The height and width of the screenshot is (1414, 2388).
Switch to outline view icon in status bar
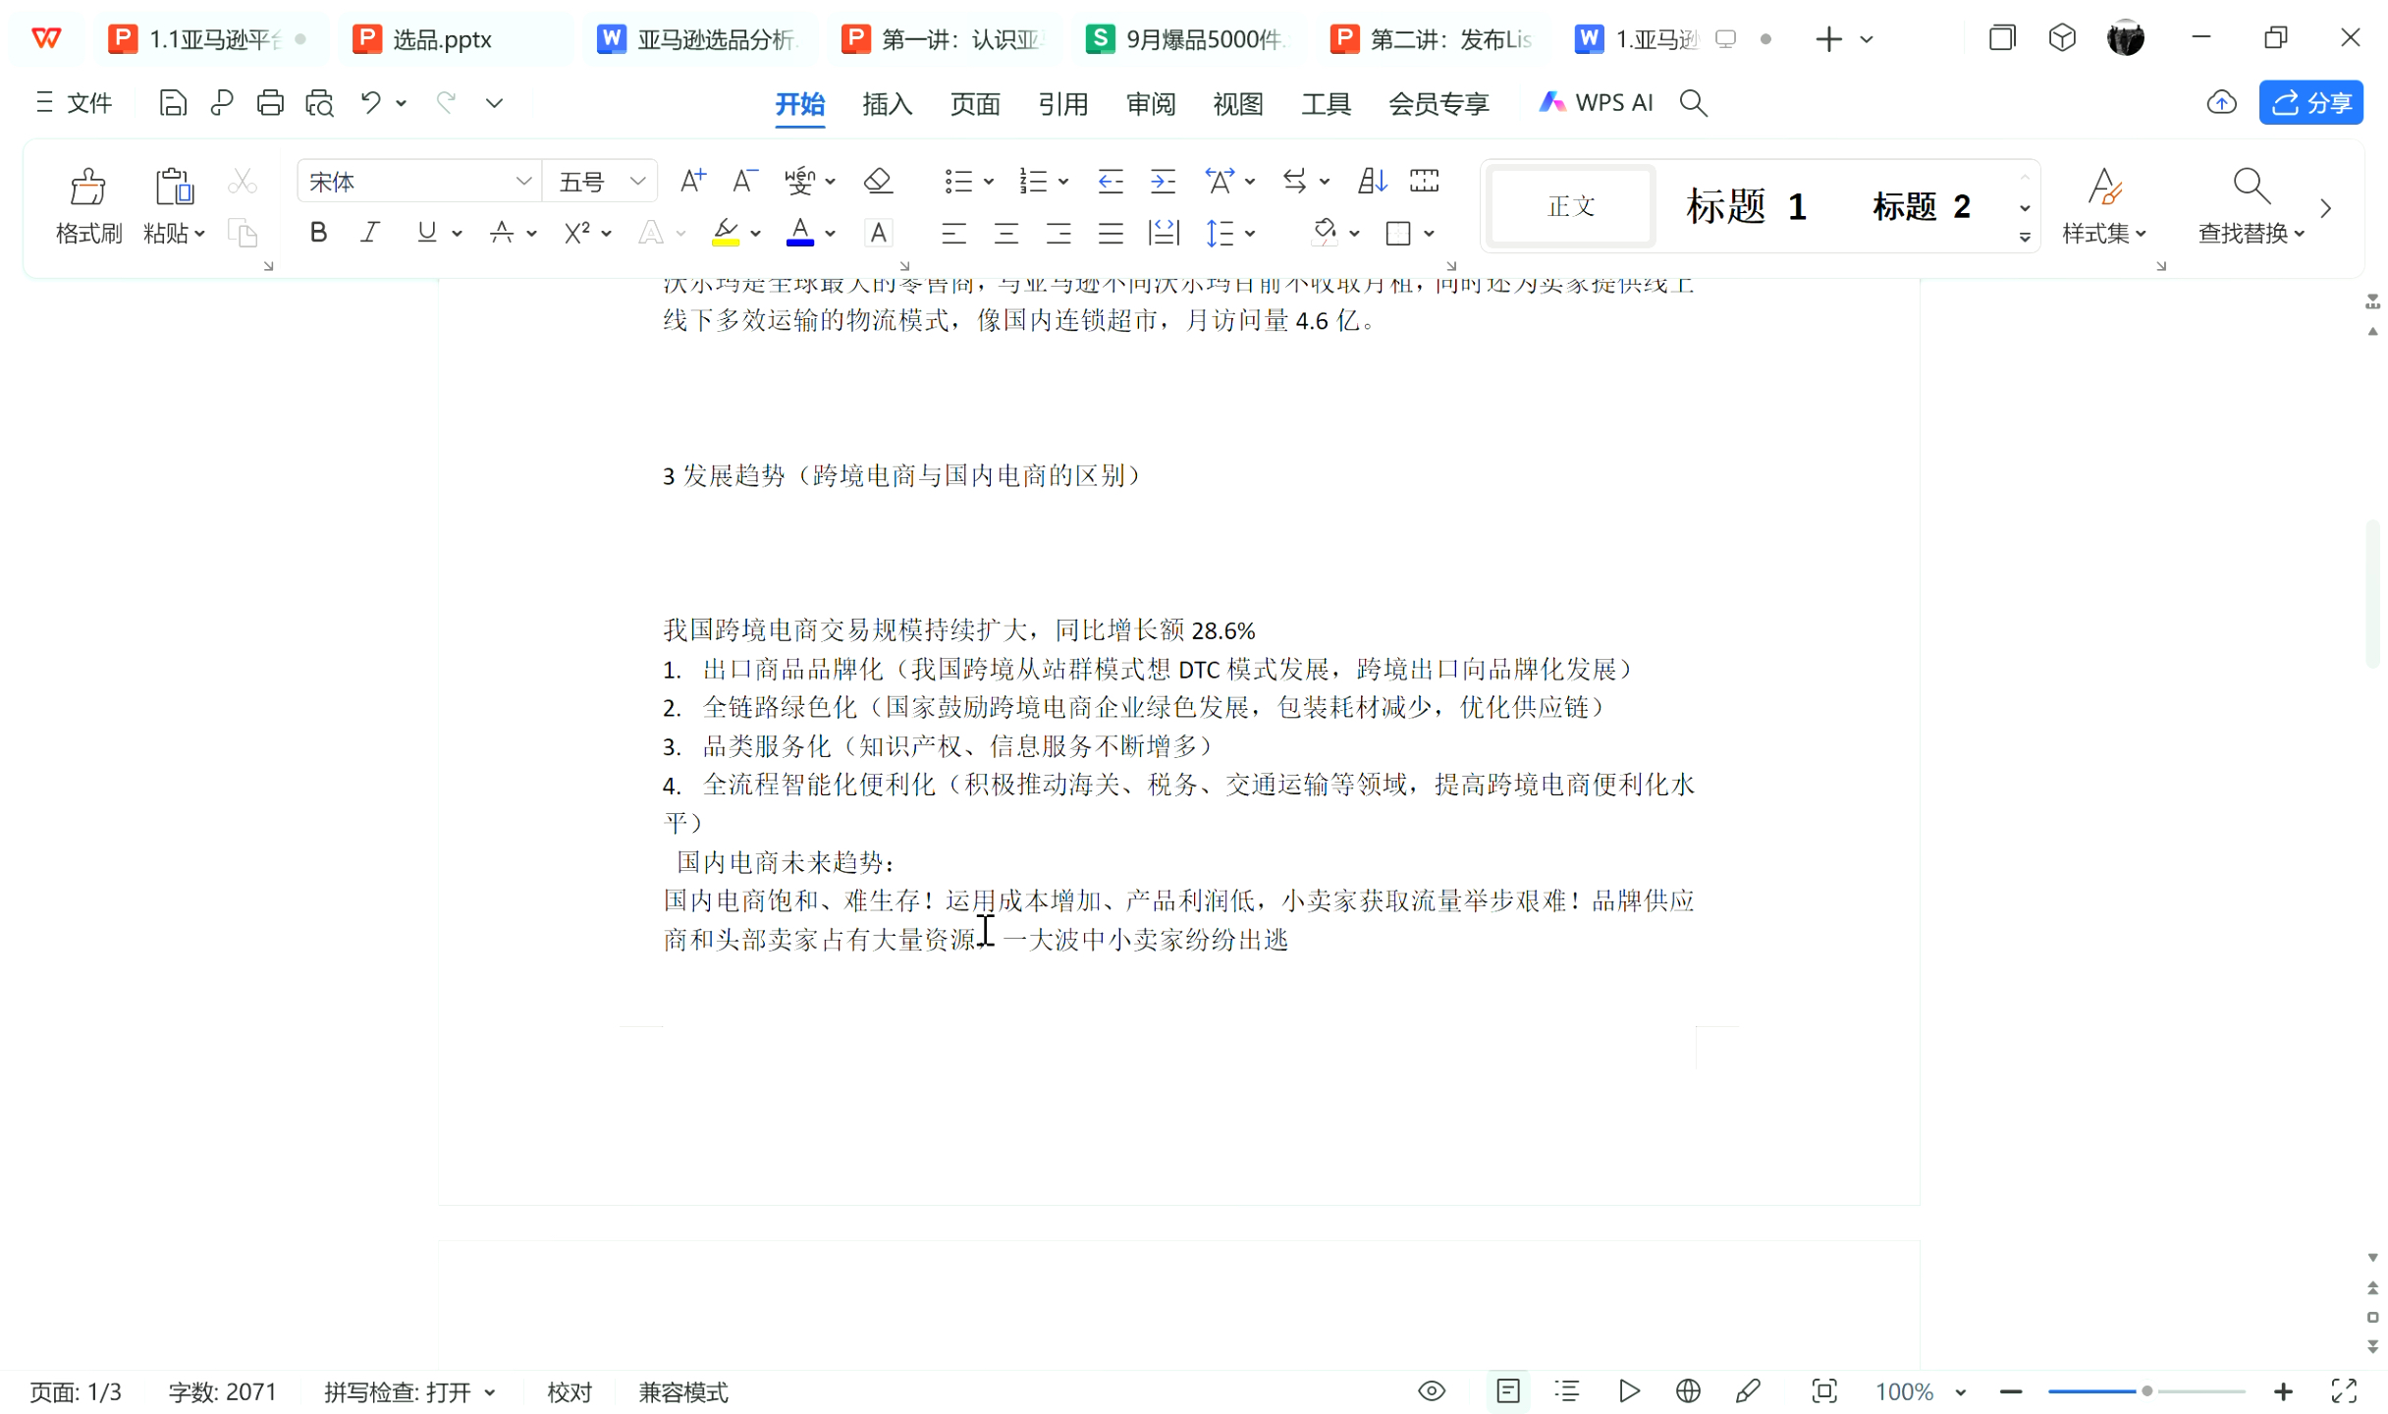(1567, 1391)
